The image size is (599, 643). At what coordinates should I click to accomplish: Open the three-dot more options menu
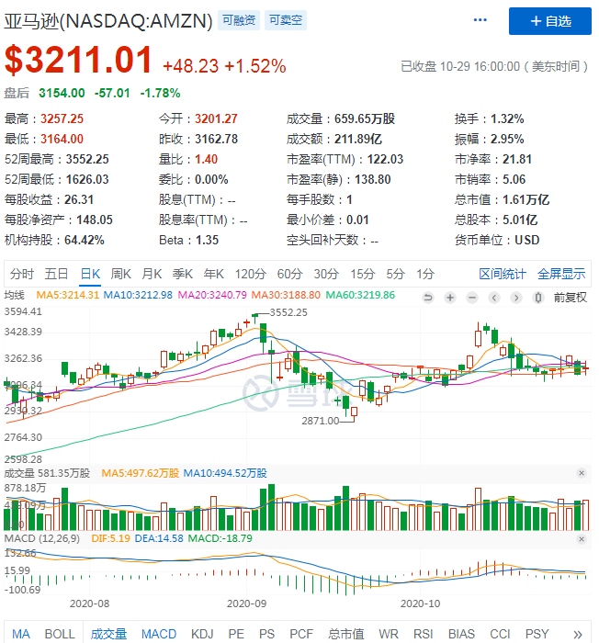(x=480, y=19)
